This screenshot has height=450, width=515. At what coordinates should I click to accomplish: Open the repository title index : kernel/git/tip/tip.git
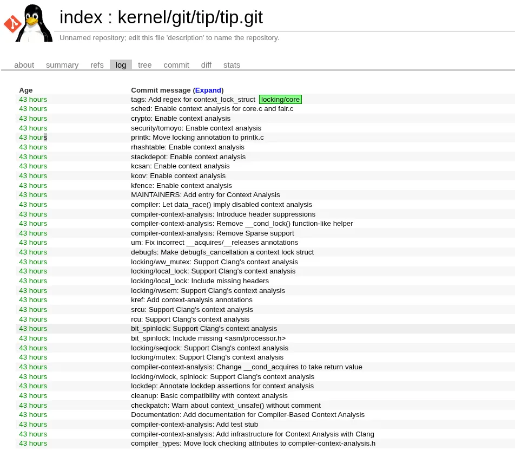[x=161, y=17]
